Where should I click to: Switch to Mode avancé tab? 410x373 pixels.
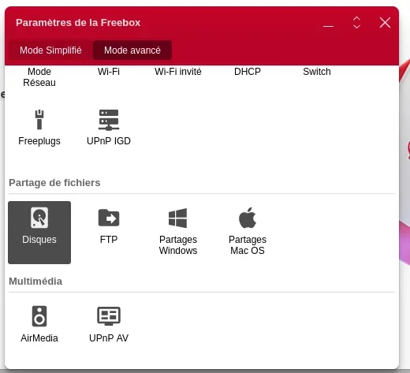pyautogui.click(x=132, y=50)
